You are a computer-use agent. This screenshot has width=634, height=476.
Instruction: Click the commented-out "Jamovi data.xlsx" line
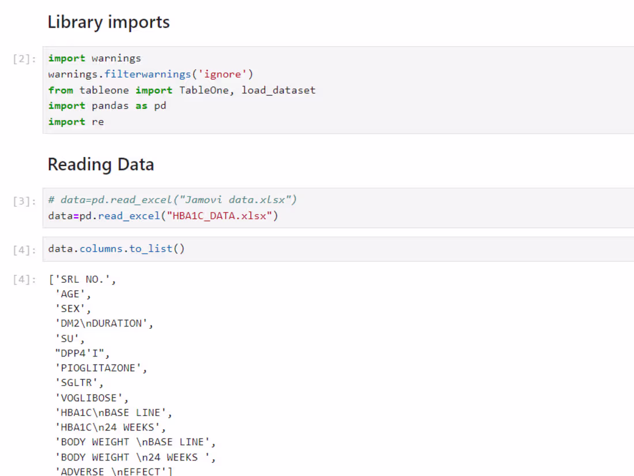tap(172, 200)
